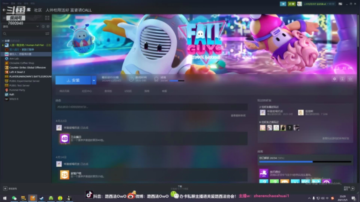Open WeChat from the taskbar
The height and width of the screenshot is (202, 360).
pyautogui.click(x=14, y=198)
